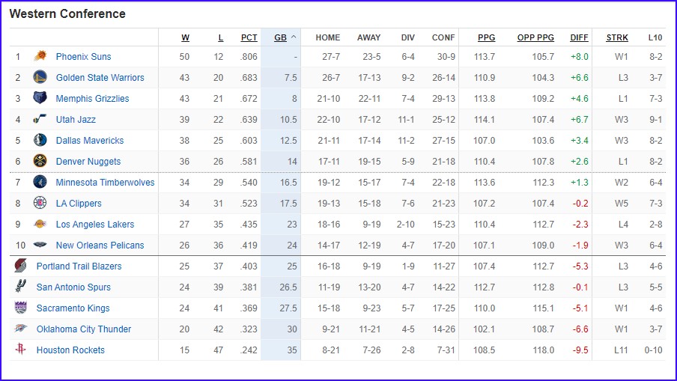Click the San Antonio Spurs logo
Viewport: 677px width, 381px height.
tap(20, 287)
